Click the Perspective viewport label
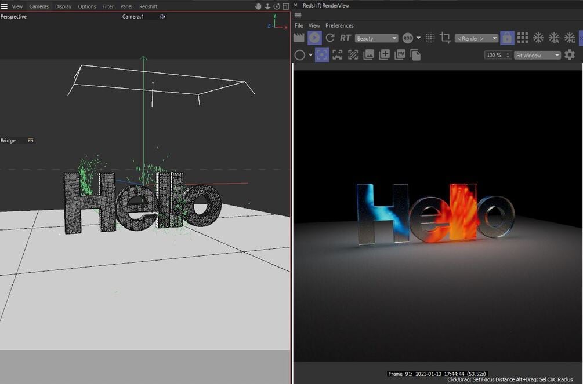 pyautogui.click(x=13, y=16)
